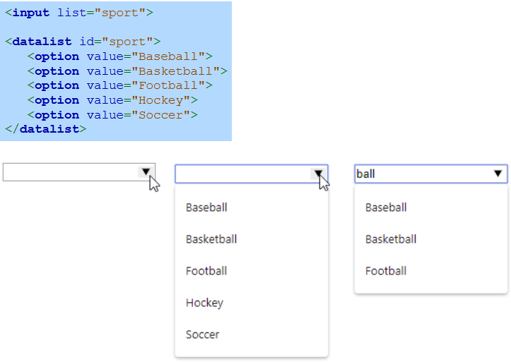Click the arrow in the 'ball' input
Image resolution: width=511 pixels, height=362 pixels.
[498, 174]
